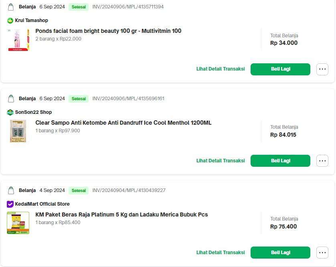The height and width of the screenshot is (267, 336).
Task: Open more options for Clear Sampo order
Action: tap(322, 161)
